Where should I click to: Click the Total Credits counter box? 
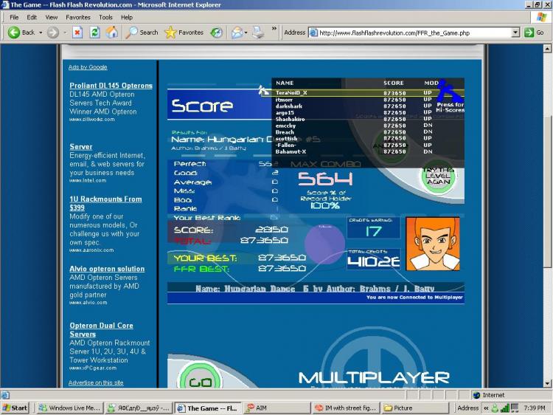pyautogui.click(x=374, y=259)
